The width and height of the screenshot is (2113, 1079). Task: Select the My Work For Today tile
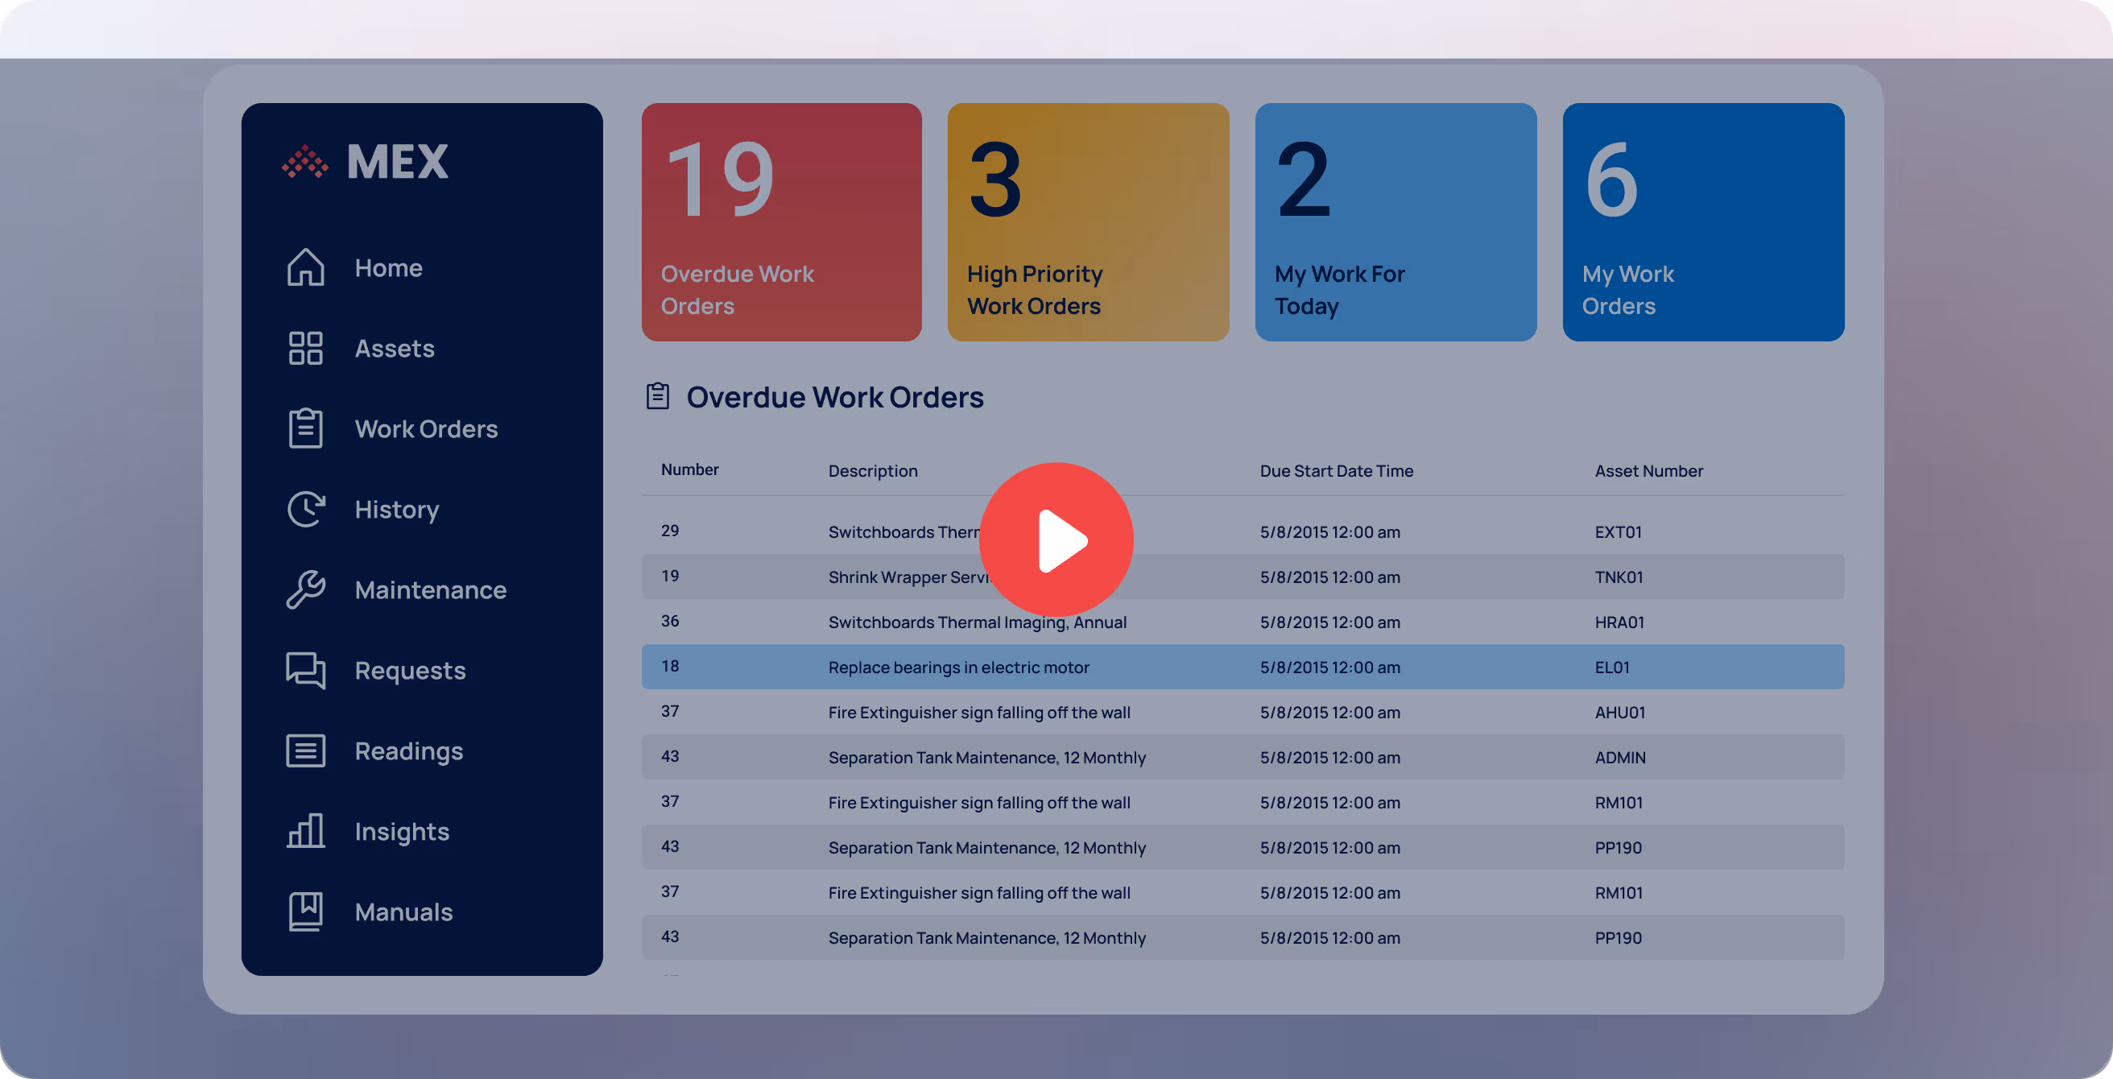click(1396, 221)
